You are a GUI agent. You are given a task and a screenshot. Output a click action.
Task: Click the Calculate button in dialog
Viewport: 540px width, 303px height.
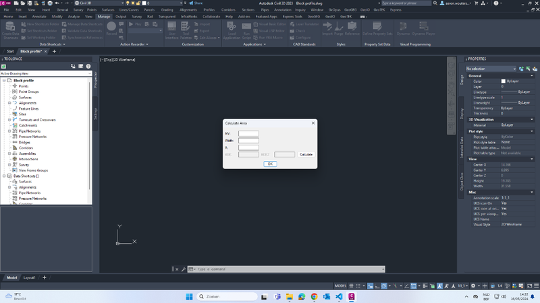tap(306, 154)
